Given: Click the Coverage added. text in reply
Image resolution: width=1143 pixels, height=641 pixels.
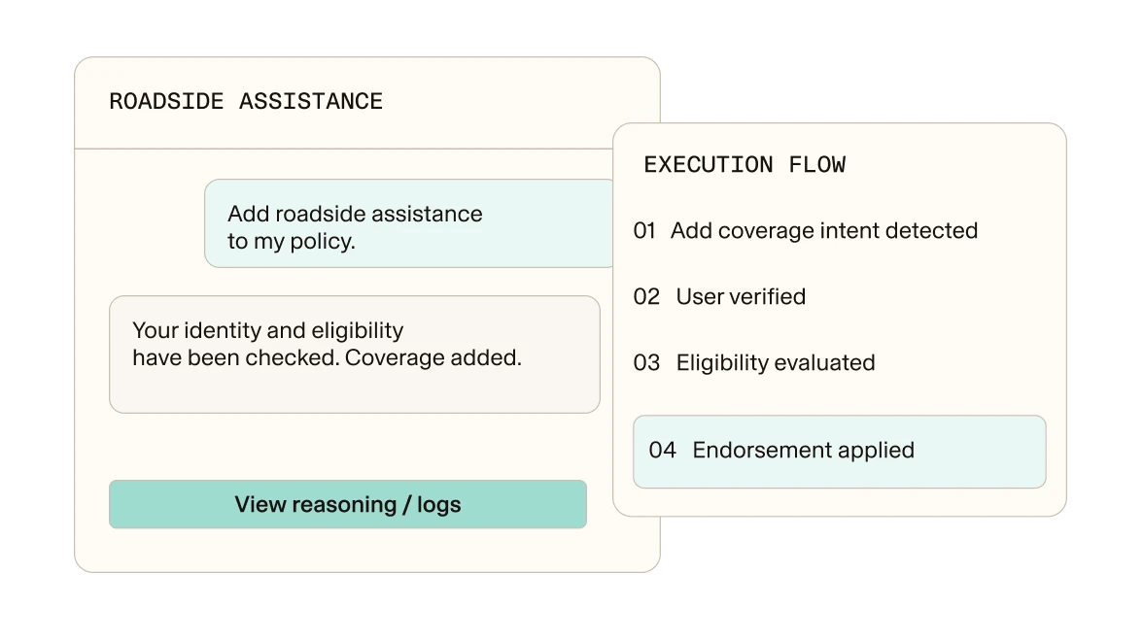Looking at the screenshot, I should pyautogui.click(x=433, y=357).
